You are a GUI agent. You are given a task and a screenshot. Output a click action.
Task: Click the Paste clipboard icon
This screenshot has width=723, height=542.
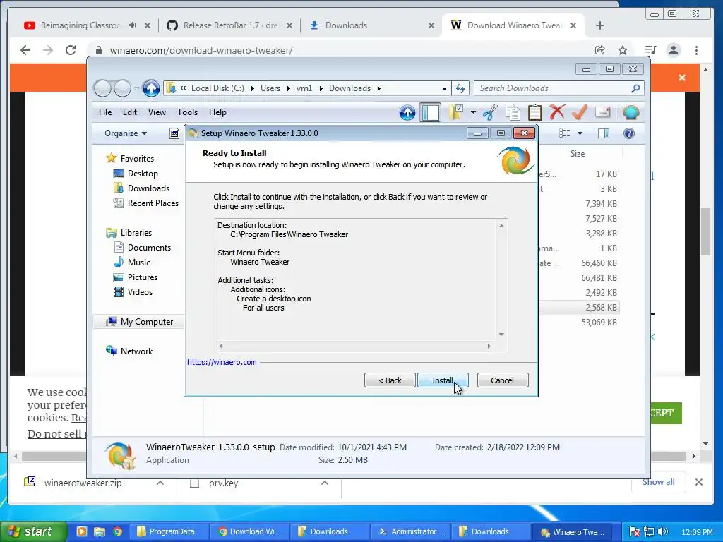(x=535, y=112)
